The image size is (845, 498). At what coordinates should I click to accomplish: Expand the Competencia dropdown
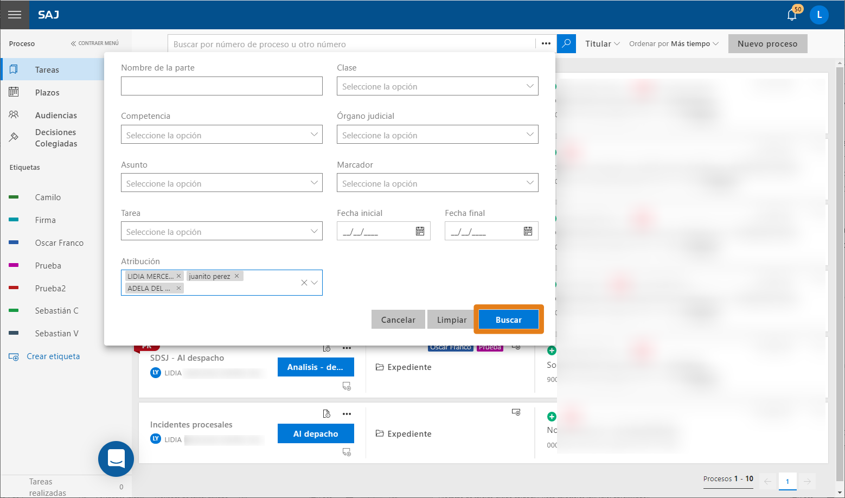222,135
